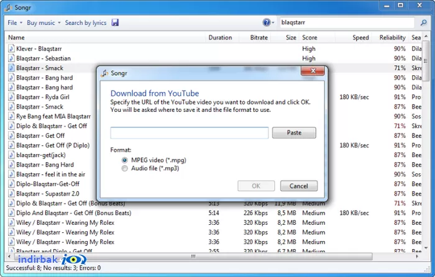Sort results by Reliability column header
The width and height of the screenshot is (435, 277).
tap(392, 37)
